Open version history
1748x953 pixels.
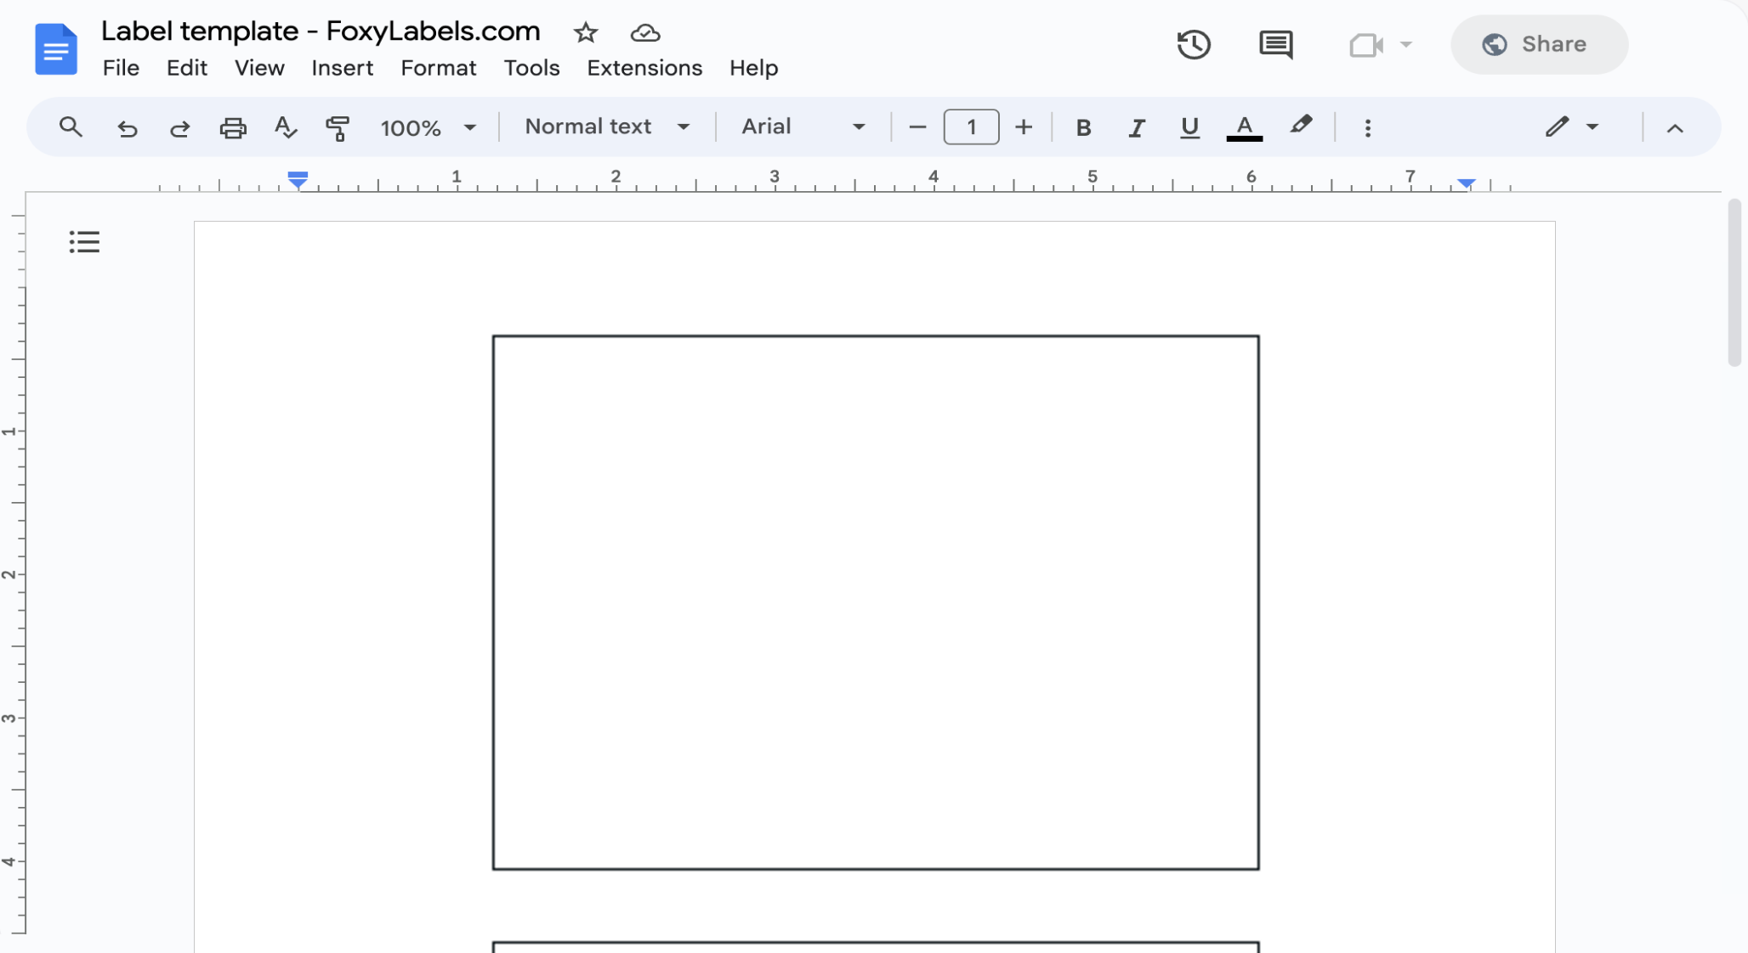pyautogui.click(x=1194, y=44)
